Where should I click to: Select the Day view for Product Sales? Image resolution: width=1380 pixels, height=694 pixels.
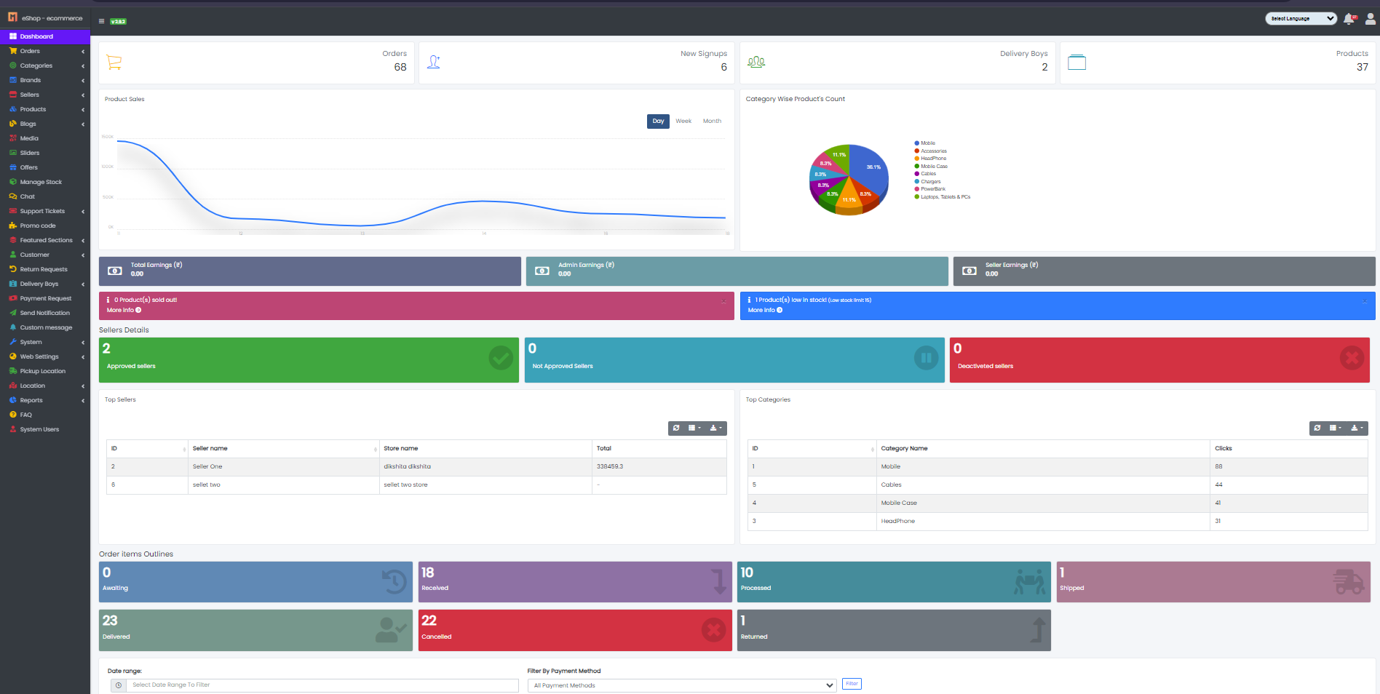(658, 121)
